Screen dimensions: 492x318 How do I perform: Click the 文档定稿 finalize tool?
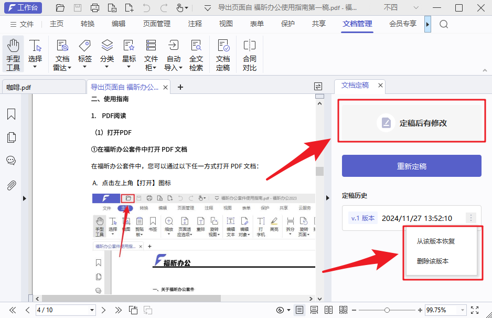tap(222, 52)
